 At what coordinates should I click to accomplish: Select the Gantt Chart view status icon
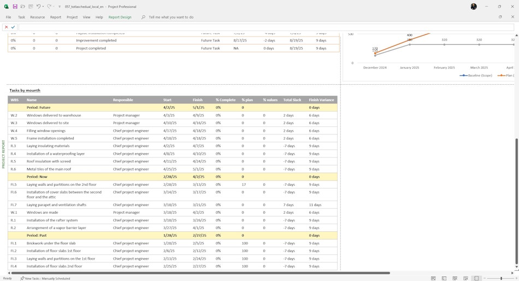pyautogui.click(x=433, y=278)
